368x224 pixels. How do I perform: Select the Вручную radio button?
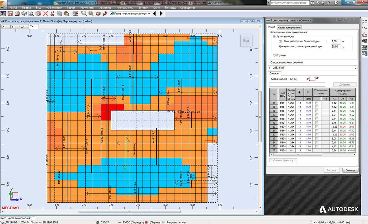pos(274,55)
